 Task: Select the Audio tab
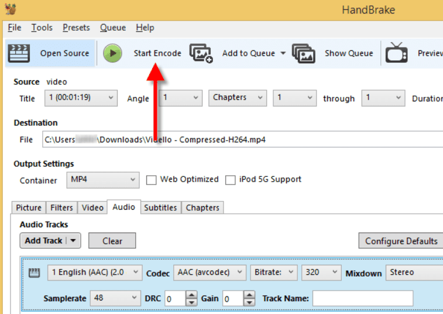(123, 207)
